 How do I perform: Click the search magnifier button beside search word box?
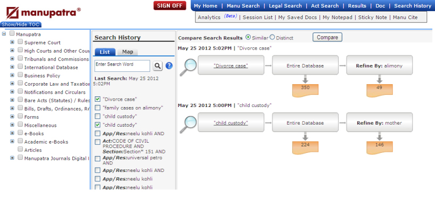[x=158, y=66]
